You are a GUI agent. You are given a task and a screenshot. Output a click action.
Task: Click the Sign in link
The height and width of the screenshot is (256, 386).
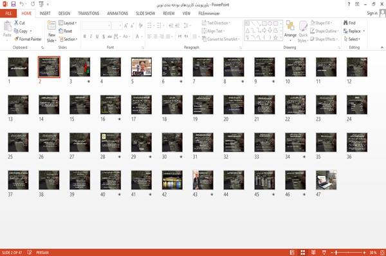[x=372, y=13]
